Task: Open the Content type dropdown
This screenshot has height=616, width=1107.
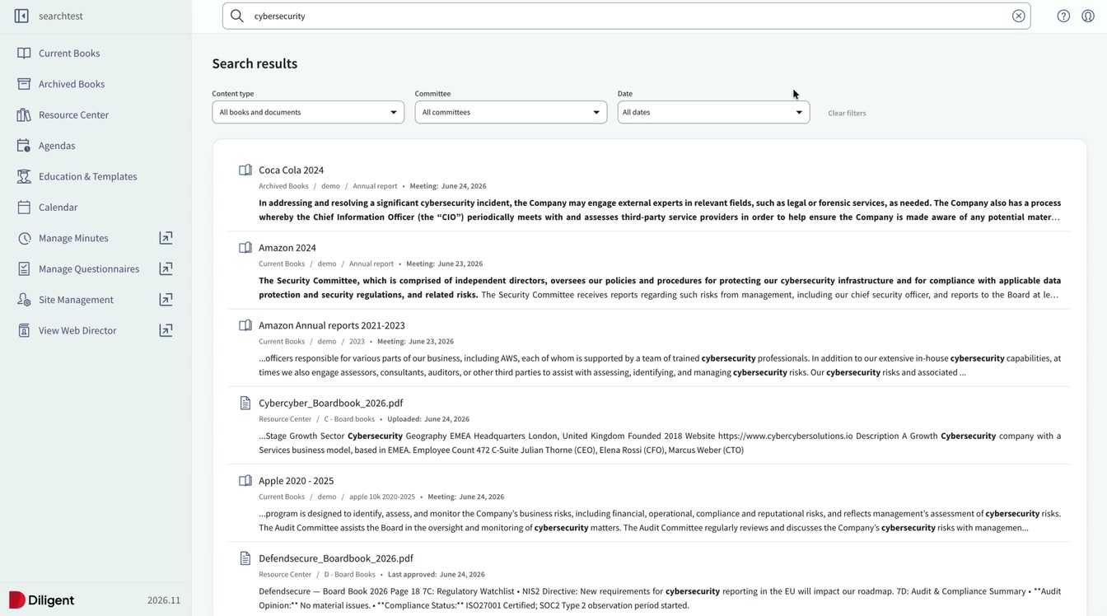Action: [x=308, y=112]
